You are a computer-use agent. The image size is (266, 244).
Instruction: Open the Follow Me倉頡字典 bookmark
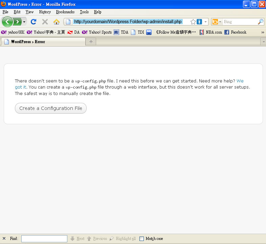tap(176, 32)
